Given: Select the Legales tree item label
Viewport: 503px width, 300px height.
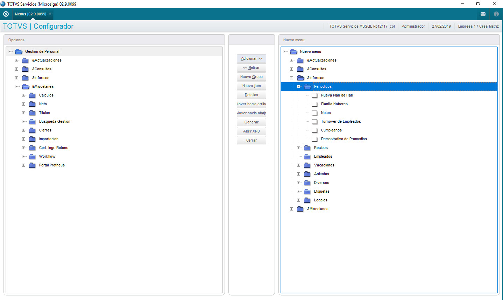Looking at the screenshot, I should pos(321,200).
